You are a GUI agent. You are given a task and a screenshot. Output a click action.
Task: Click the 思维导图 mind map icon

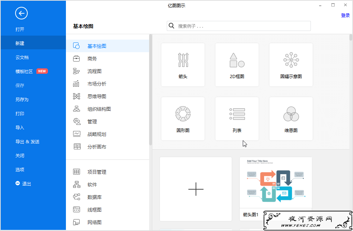click(x=76, y=96)
